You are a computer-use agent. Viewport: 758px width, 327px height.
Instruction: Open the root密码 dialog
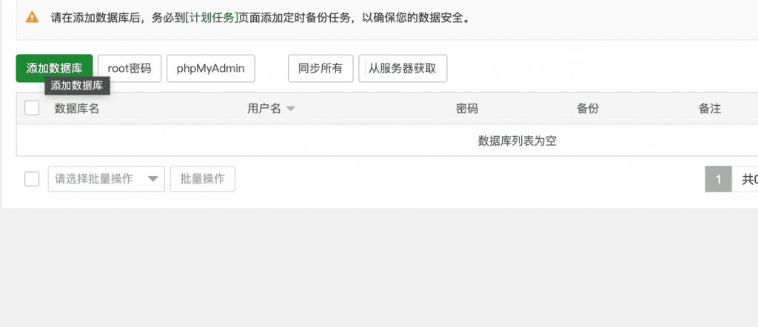[x=130, y=68]
